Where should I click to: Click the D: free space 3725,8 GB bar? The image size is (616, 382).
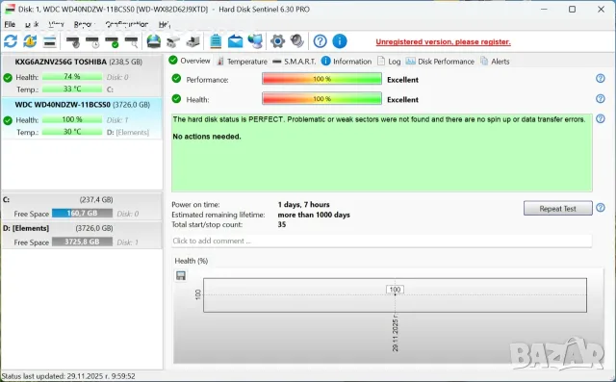tap(82, 242)
